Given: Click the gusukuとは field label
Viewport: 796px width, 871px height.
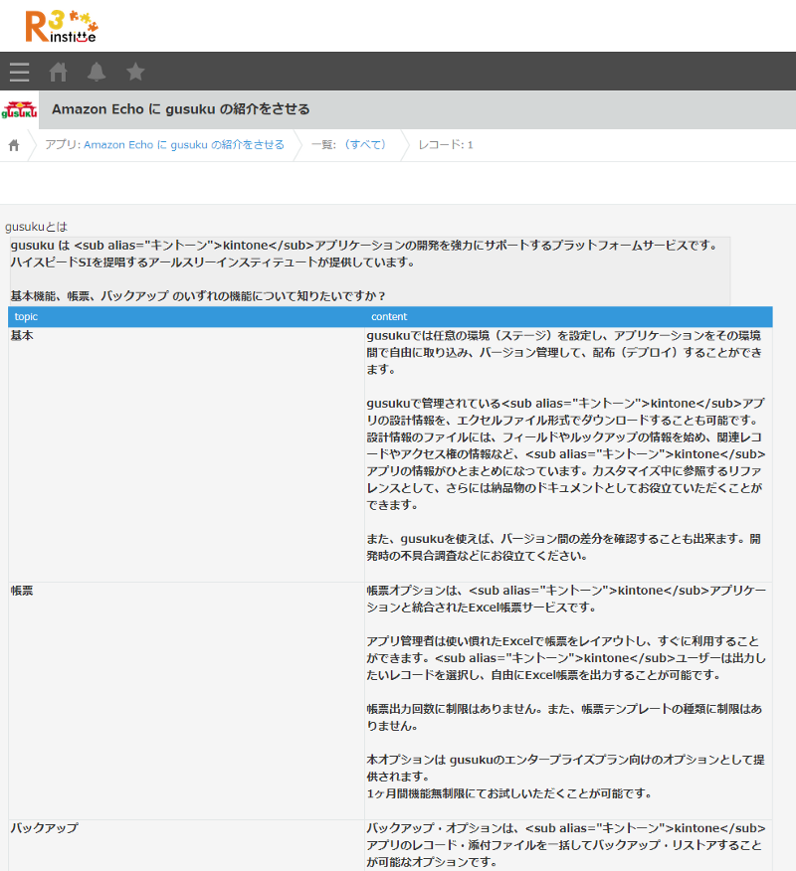Looking at the screenshot, I should [37, 227].
